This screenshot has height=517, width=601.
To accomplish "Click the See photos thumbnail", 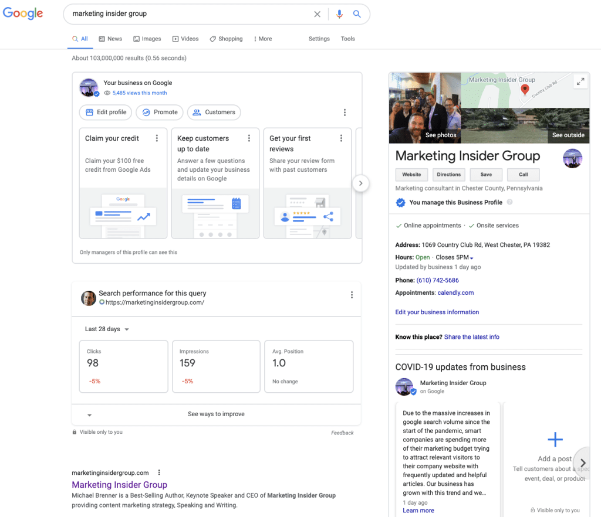I will coord(440,135).
